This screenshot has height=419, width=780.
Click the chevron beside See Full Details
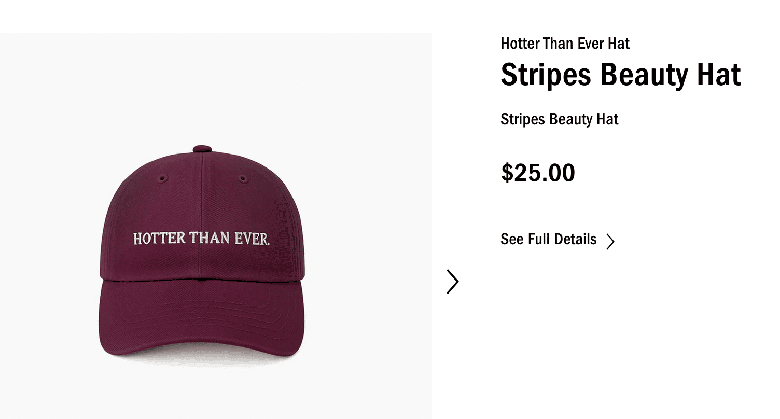tap(610, 241)
